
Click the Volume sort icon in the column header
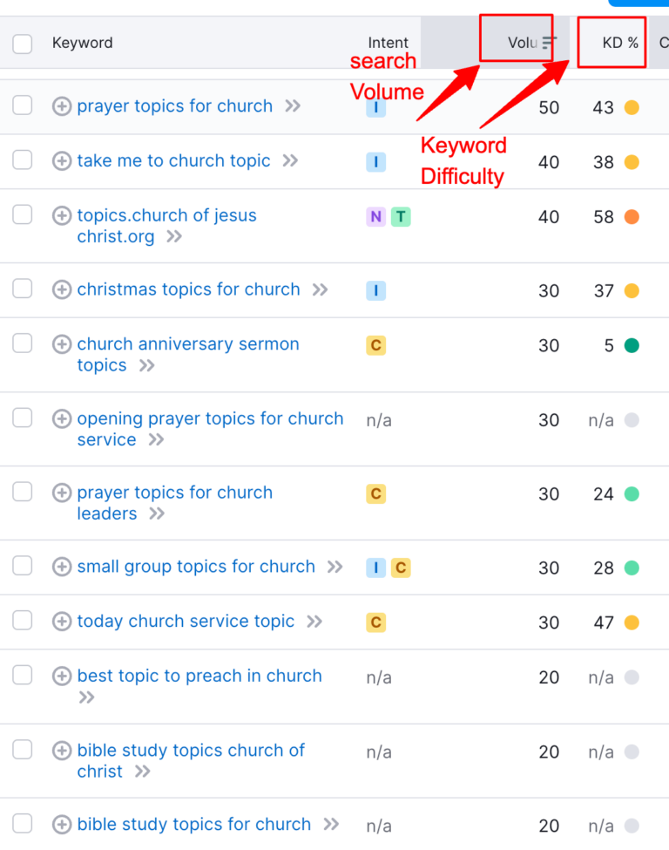[548, 40]
